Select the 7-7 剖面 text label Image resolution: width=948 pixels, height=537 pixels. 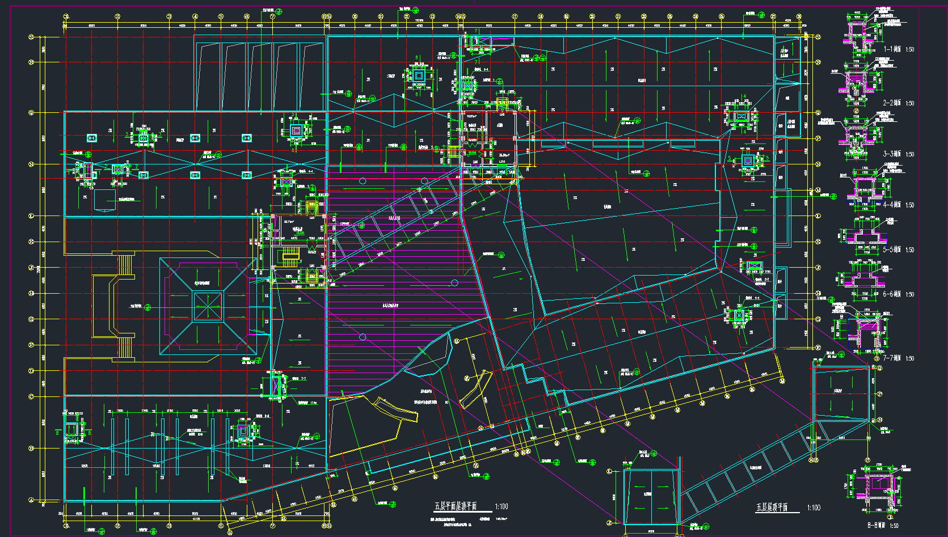892,358
